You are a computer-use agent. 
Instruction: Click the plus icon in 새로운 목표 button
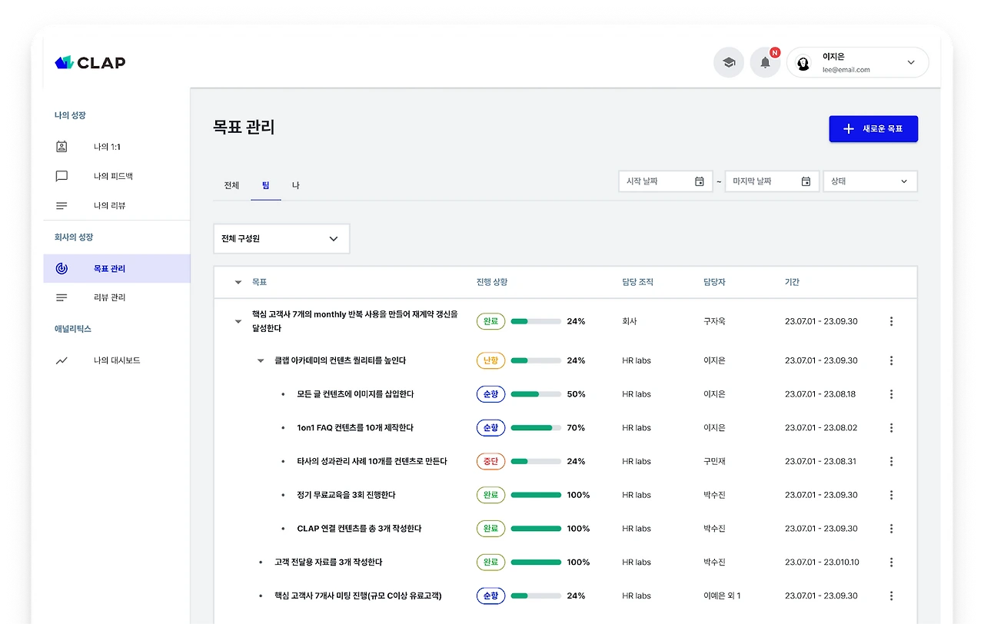click(x=849, y=129)
